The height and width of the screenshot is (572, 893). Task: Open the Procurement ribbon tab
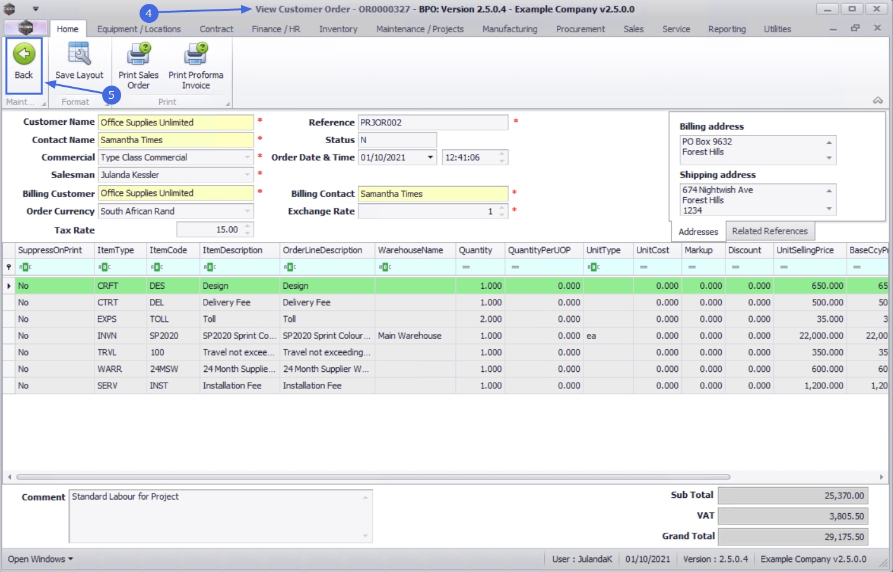pos(580,29)
